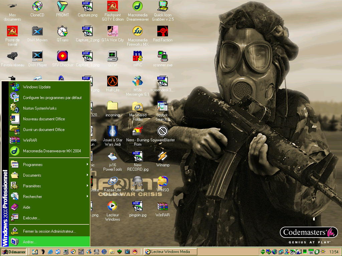Image resolution: width=342 pixels, height=256 pixels.
Task: Open Lecteur Windows desktop shortcut
Action: point(113,211)
